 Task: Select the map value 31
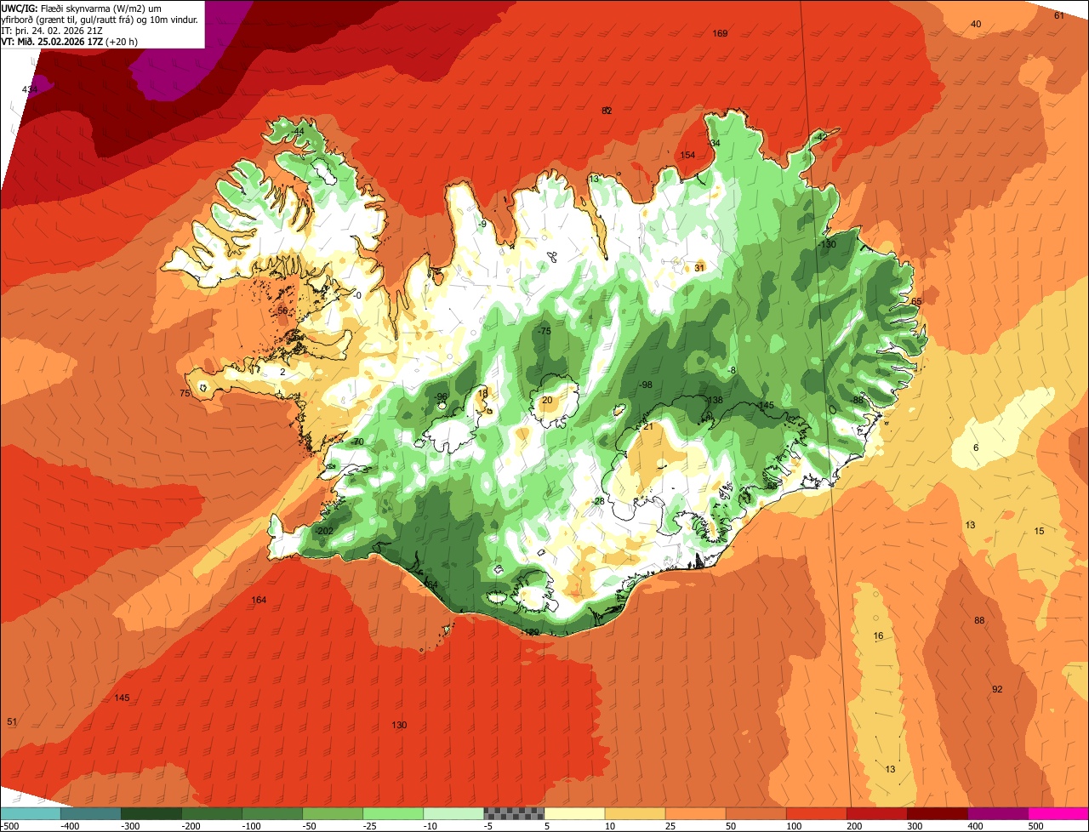point(699,267)
